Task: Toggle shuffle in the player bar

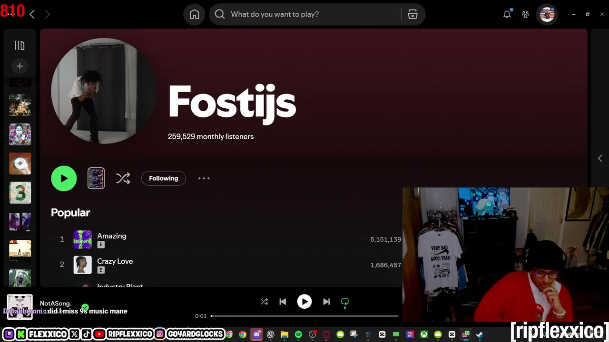Action: pyautogui.click(x=264, y=302)
